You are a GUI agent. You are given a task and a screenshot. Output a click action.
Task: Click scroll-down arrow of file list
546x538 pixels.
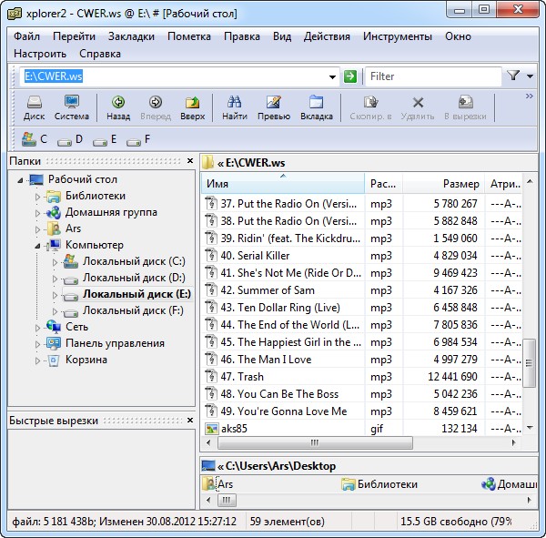coord(530,427)
